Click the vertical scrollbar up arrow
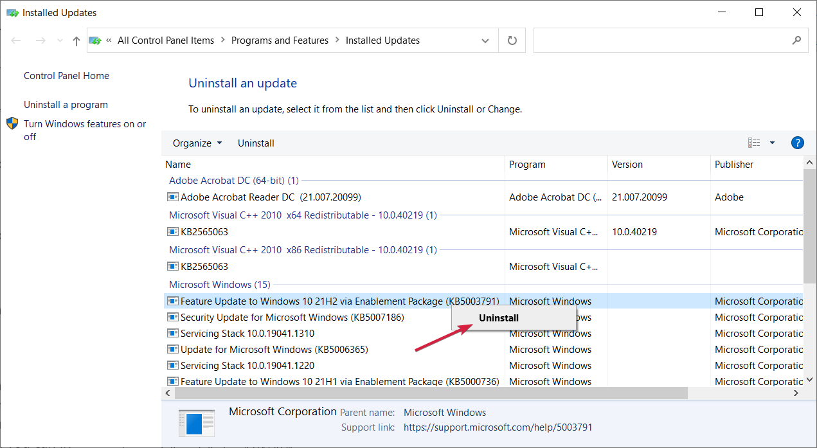This screenshot has height=448, width=817. pos(810,162)
